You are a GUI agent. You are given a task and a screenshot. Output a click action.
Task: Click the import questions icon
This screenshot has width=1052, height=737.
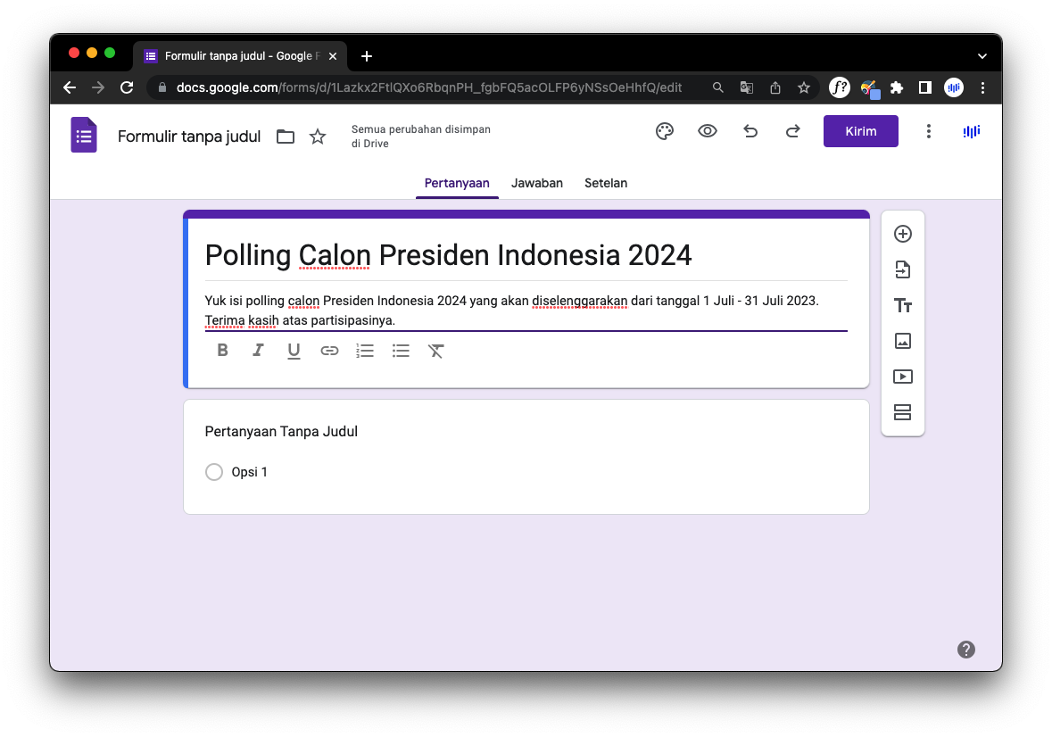(902, 269)
